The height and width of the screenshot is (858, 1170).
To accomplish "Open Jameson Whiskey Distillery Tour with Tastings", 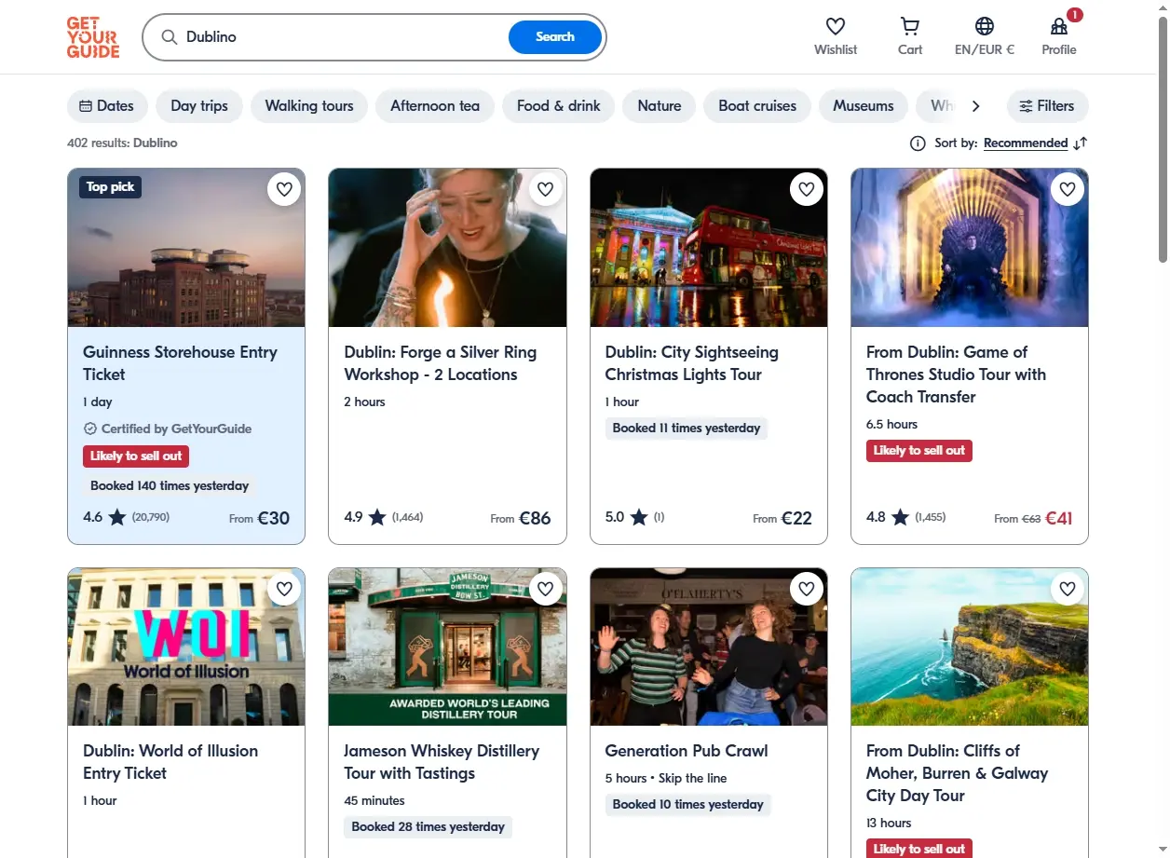I will pyautogui.click(x=442, y=762).
